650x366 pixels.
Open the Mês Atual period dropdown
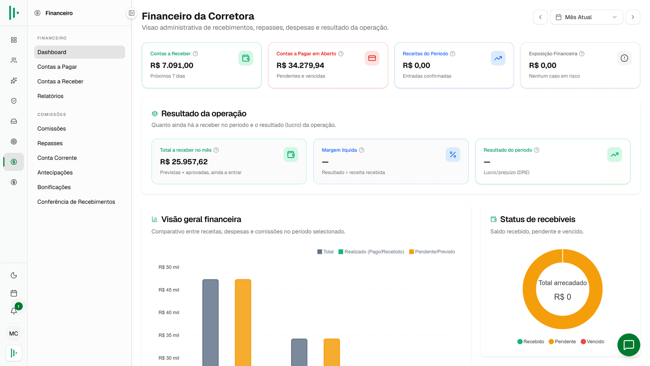(x=586, y=17)
